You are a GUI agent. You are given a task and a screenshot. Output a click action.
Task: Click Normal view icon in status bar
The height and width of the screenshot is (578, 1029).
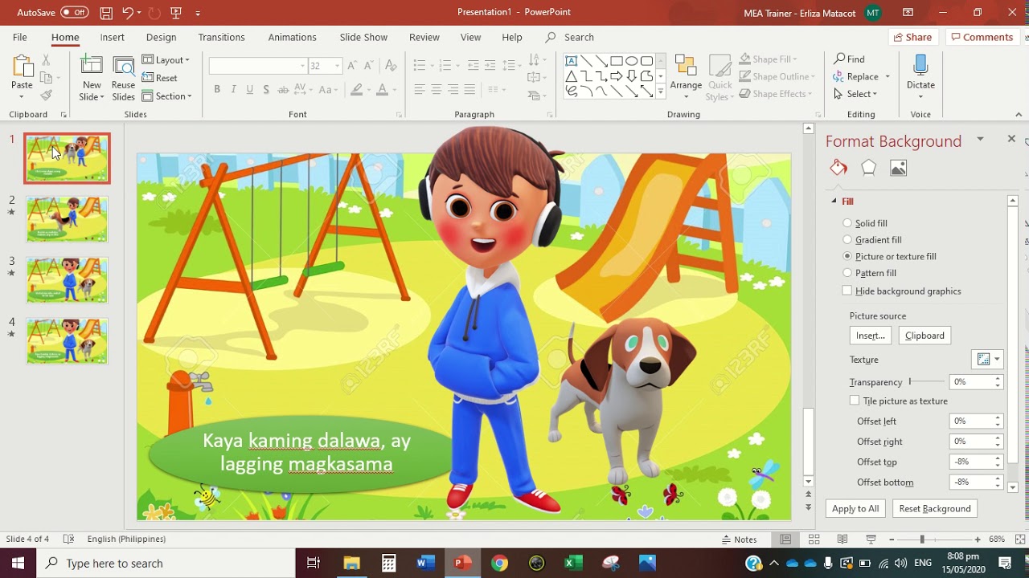point(786,539)
